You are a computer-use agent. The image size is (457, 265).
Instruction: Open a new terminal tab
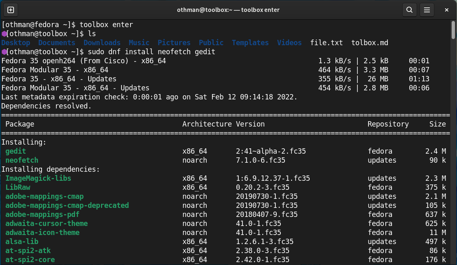tap(11, 9)
